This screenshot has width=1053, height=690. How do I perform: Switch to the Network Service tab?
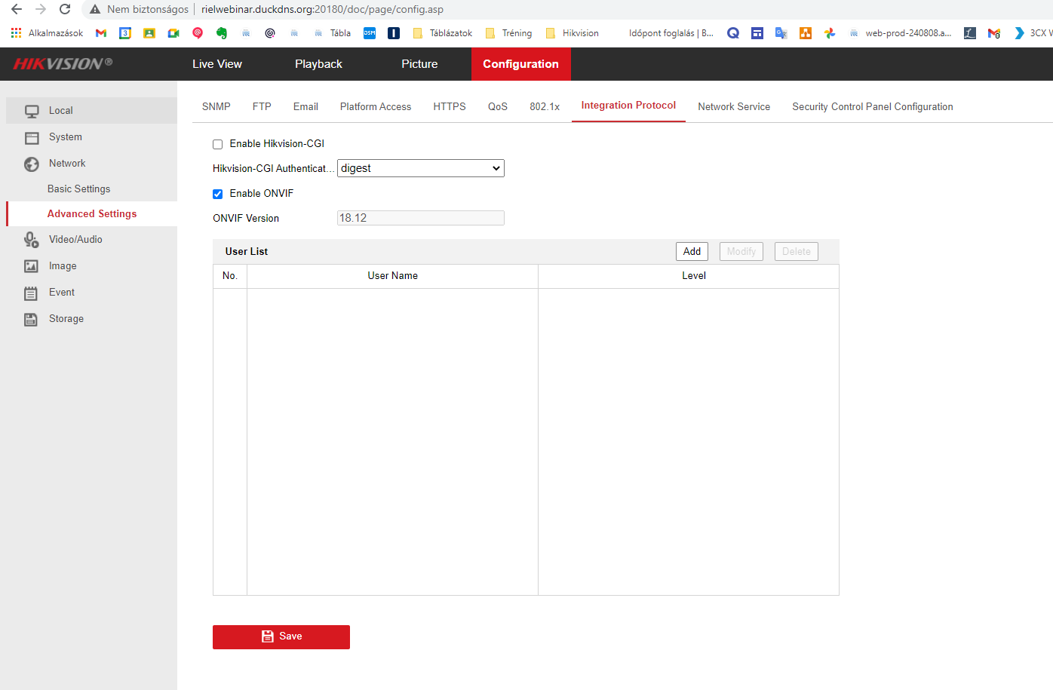[x=734, y=106]
